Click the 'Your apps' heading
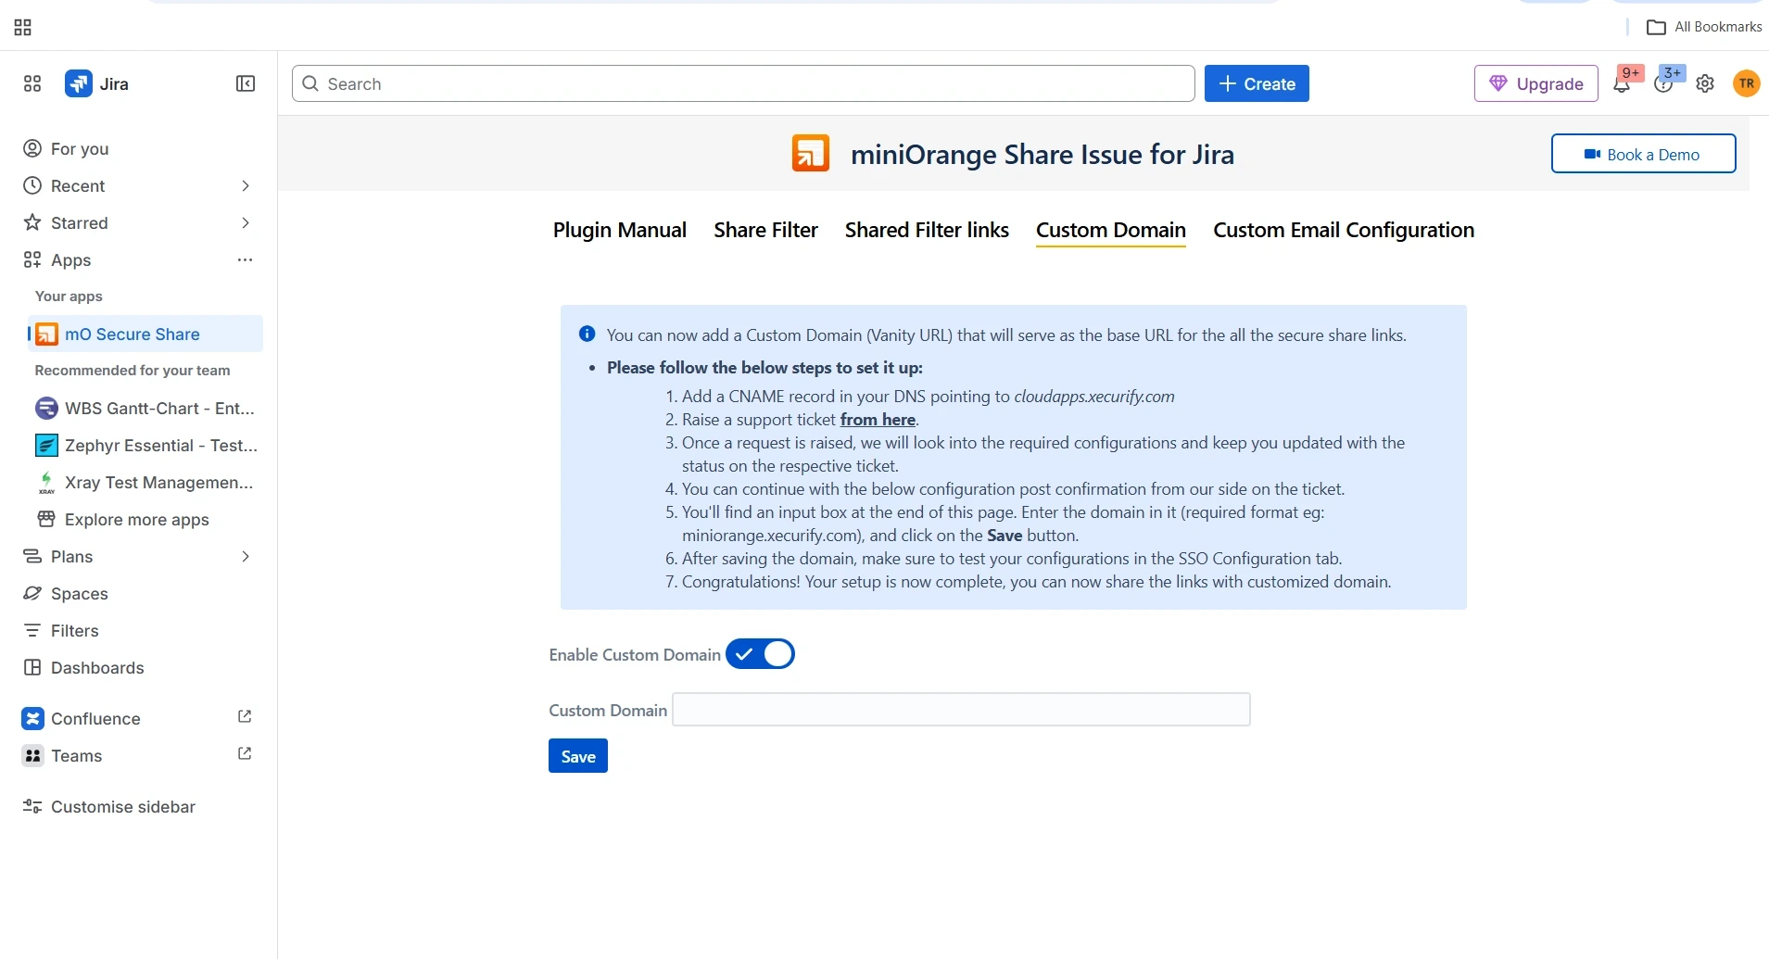 [x=69, y=297]
